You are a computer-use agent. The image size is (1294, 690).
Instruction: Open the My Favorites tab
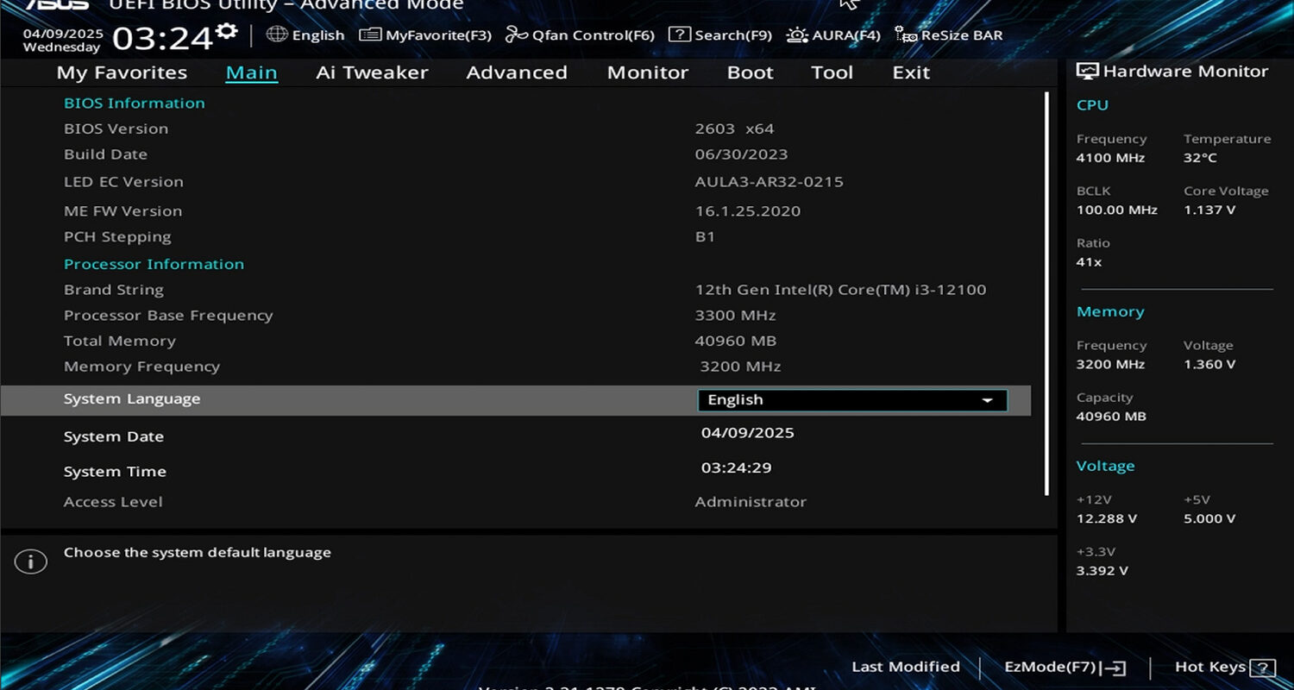[122, 72]
